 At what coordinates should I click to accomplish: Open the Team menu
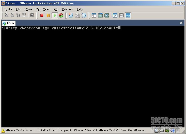pos(46,9)
